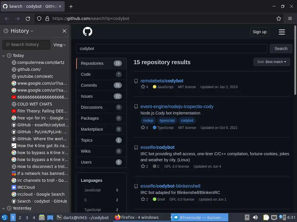Star the esselfe/codybot-blinkenshell repository
Image resolution: width=297 pixels, height=222 pixels.
click(143, 199)
